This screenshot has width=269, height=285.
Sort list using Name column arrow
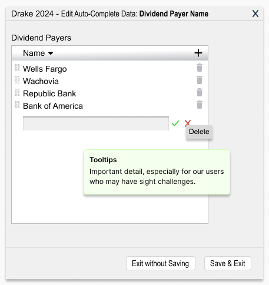51,53
